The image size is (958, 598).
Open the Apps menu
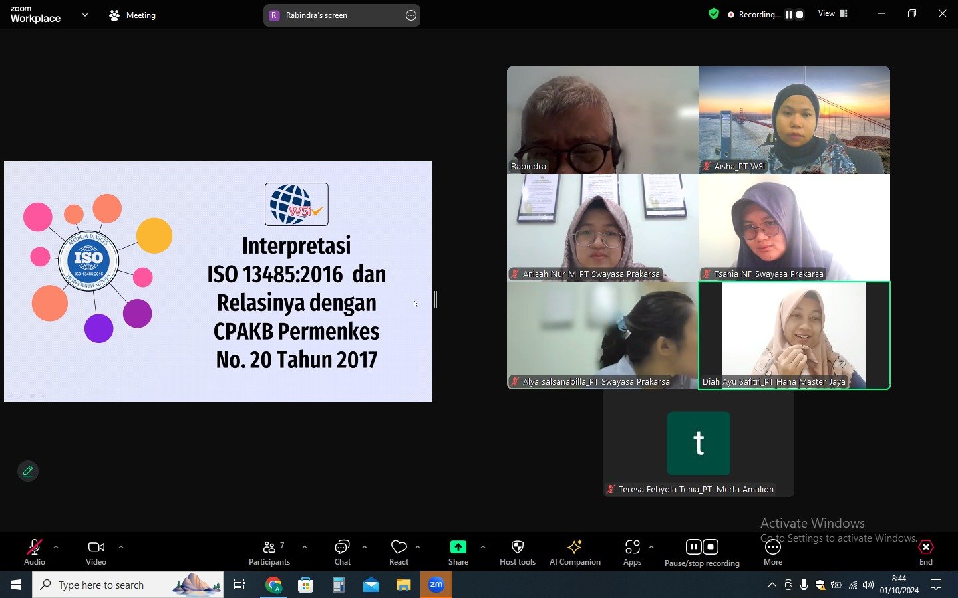coord(633,552)
